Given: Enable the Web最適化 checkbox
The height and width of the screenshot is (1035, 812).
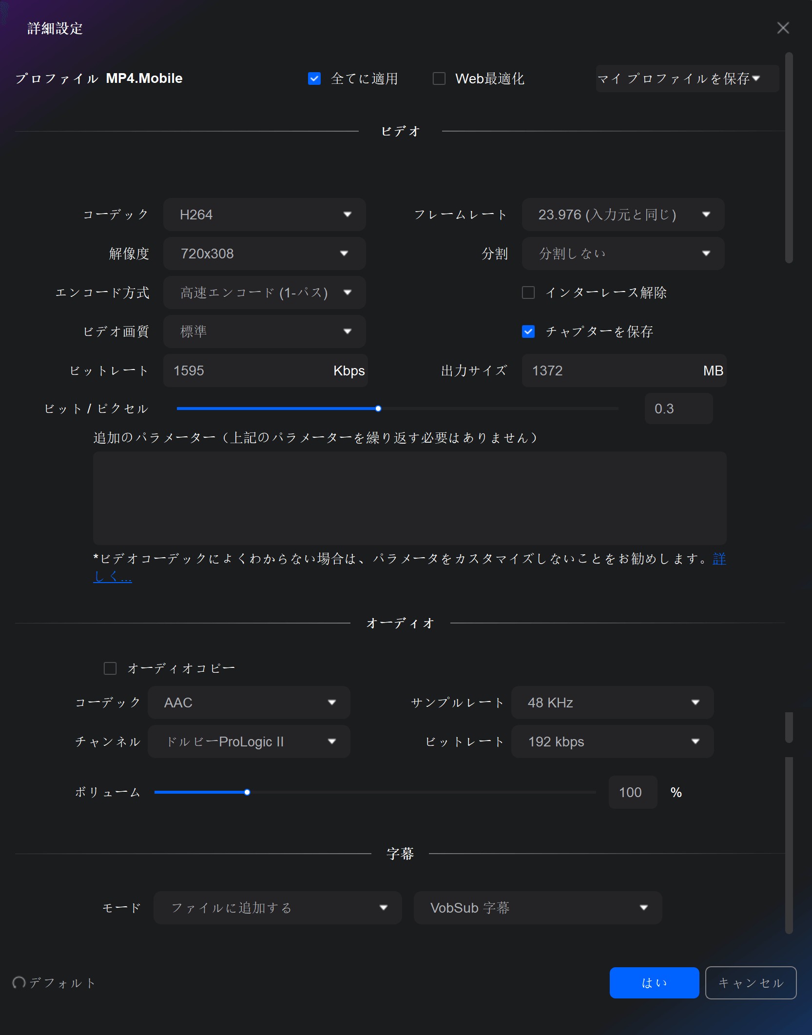Looking at the screenshot, I should [439, 78].
